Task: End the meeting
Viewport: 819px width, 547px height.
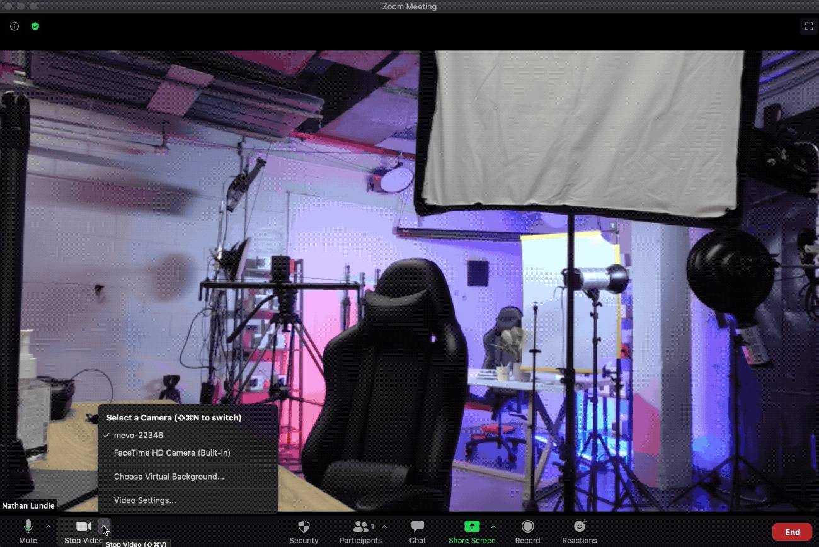Action: [792, 532]
